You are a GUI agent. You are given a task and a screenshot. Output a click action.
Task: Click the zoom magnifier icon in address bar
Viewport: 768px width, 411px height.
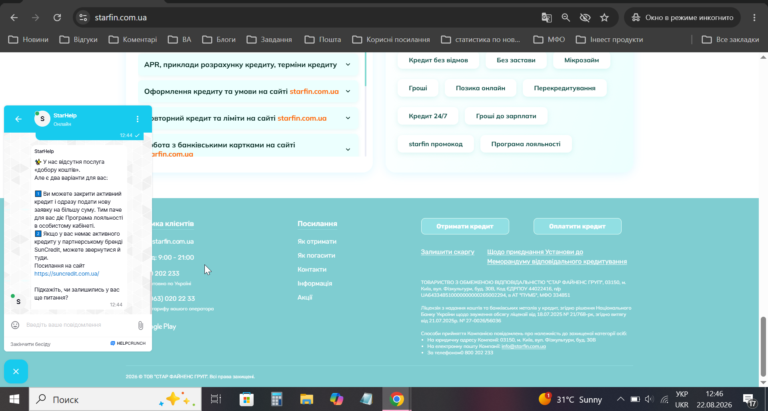click(566, 18)
